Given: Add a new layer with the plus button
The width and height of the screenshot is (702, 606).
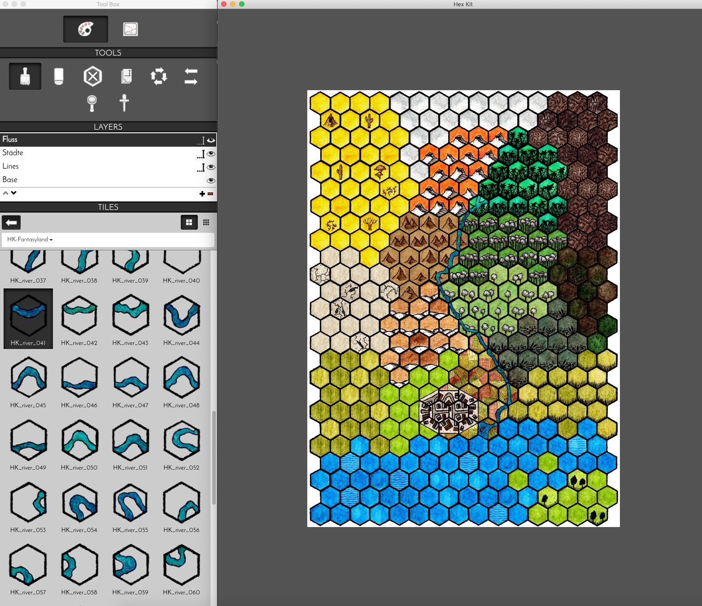Looking at the screenshot, I should 202,194.
